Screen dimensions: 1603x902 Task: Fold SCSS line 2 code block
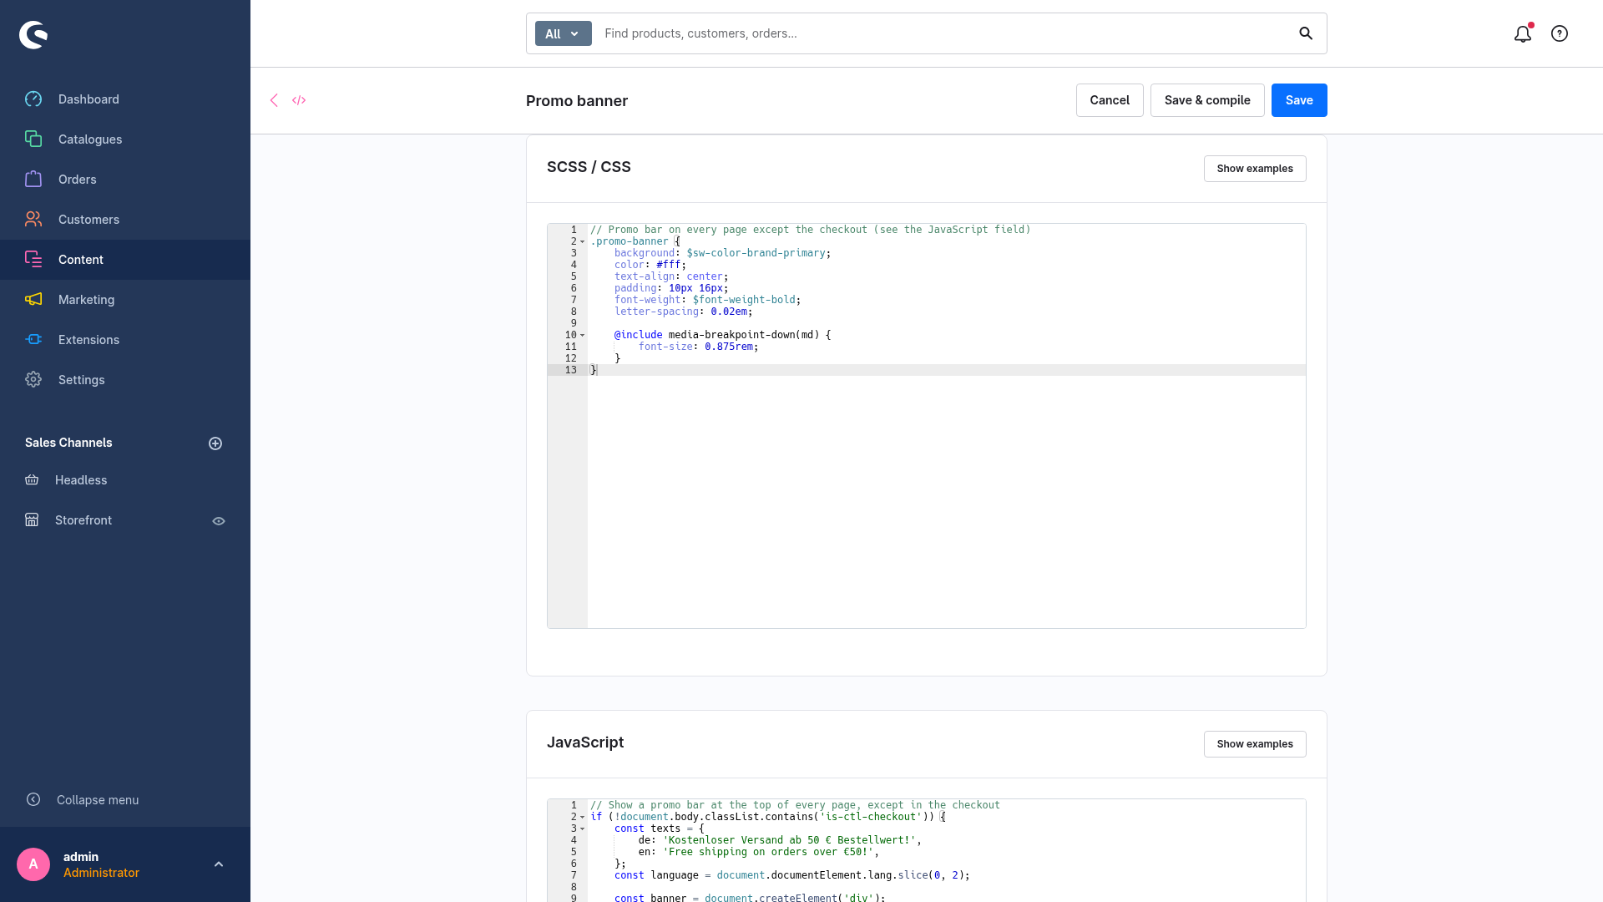582,242
